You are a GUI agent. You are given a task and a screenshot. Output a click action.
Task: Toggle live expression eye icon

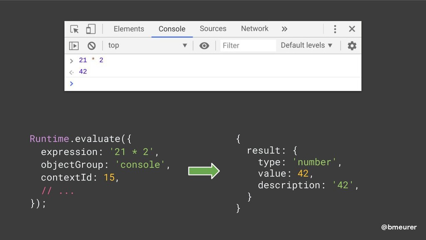[x=204, y=46]
